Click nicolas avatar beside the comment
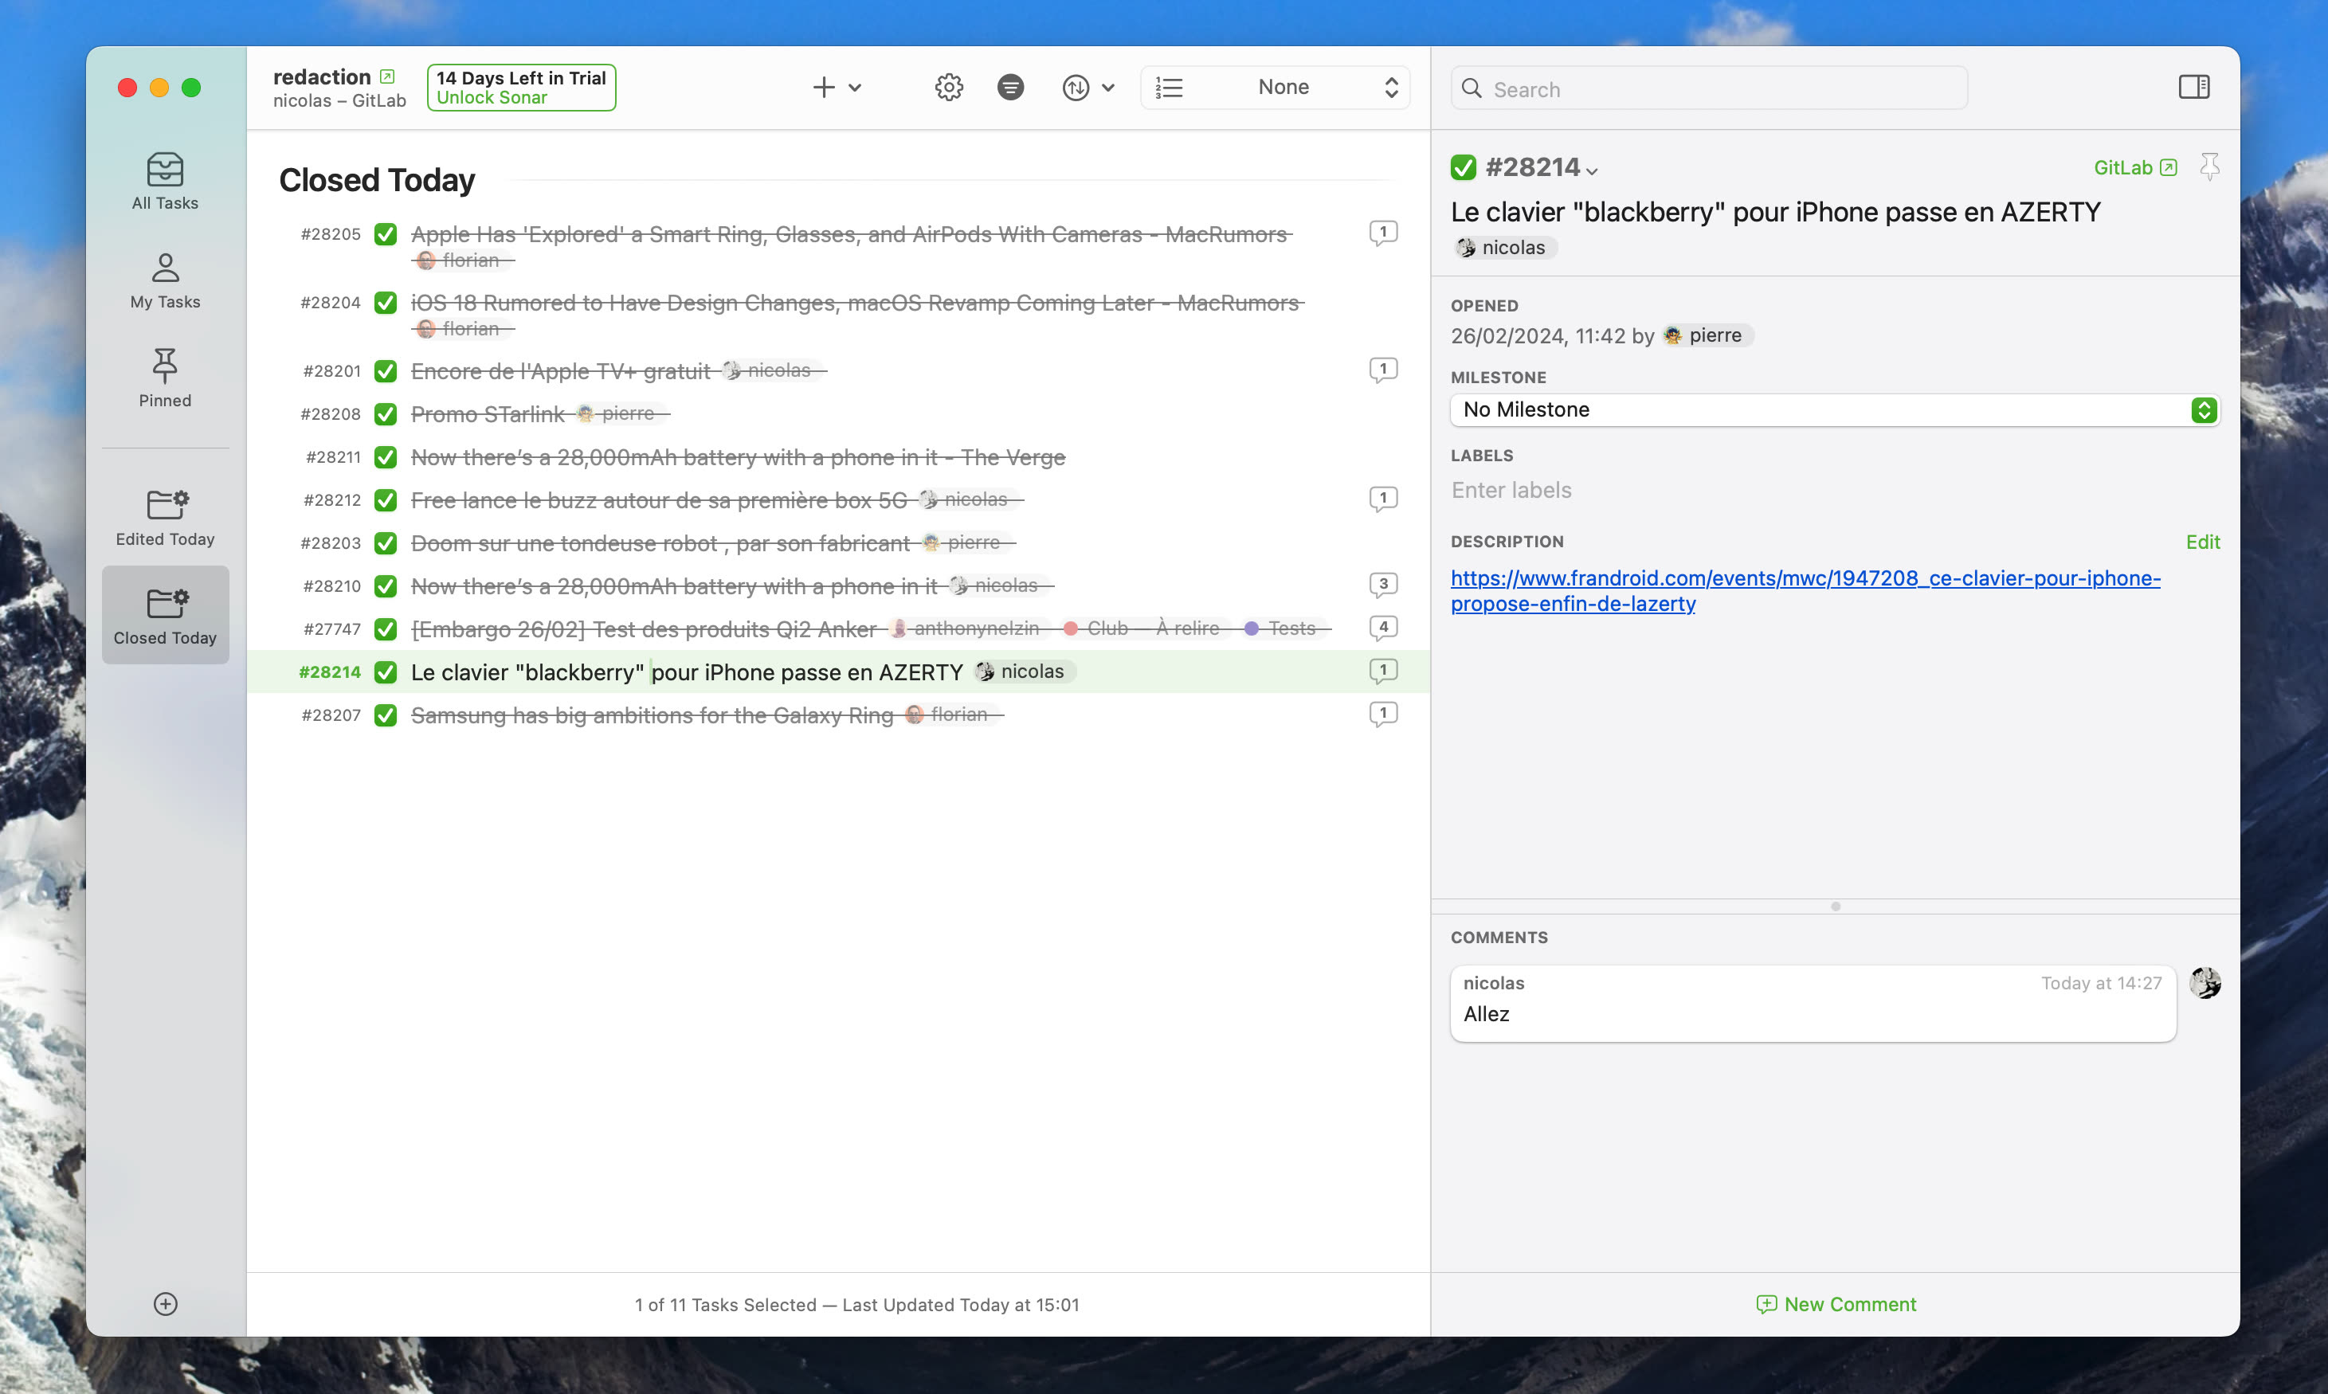Image resolution: width=2328 pixels, height=1394 pixels. pyautogui.click(x=2205, y=982)
